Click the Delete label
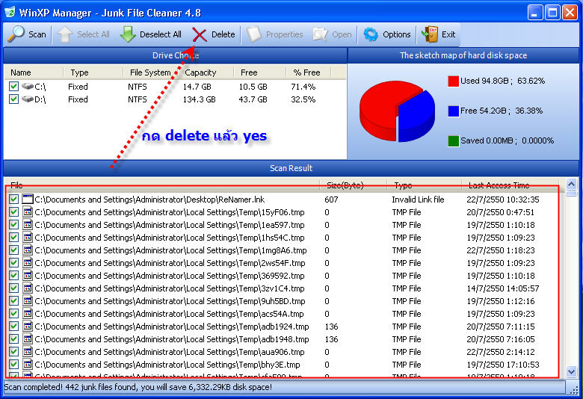The width and height of the screenshot is (583, 399). (x=223, y=34)
